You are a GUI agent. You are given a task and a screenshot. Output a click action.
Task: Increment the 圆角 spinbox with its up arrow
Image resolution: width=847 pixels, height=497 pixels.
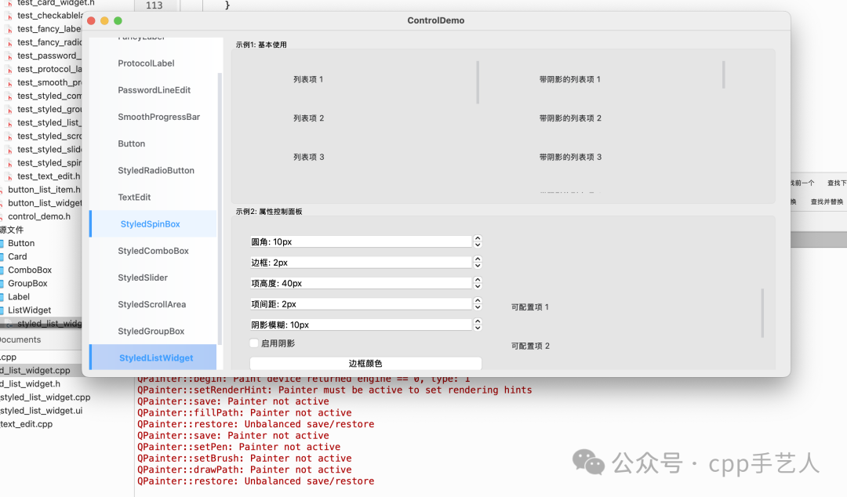coord(477,238)
